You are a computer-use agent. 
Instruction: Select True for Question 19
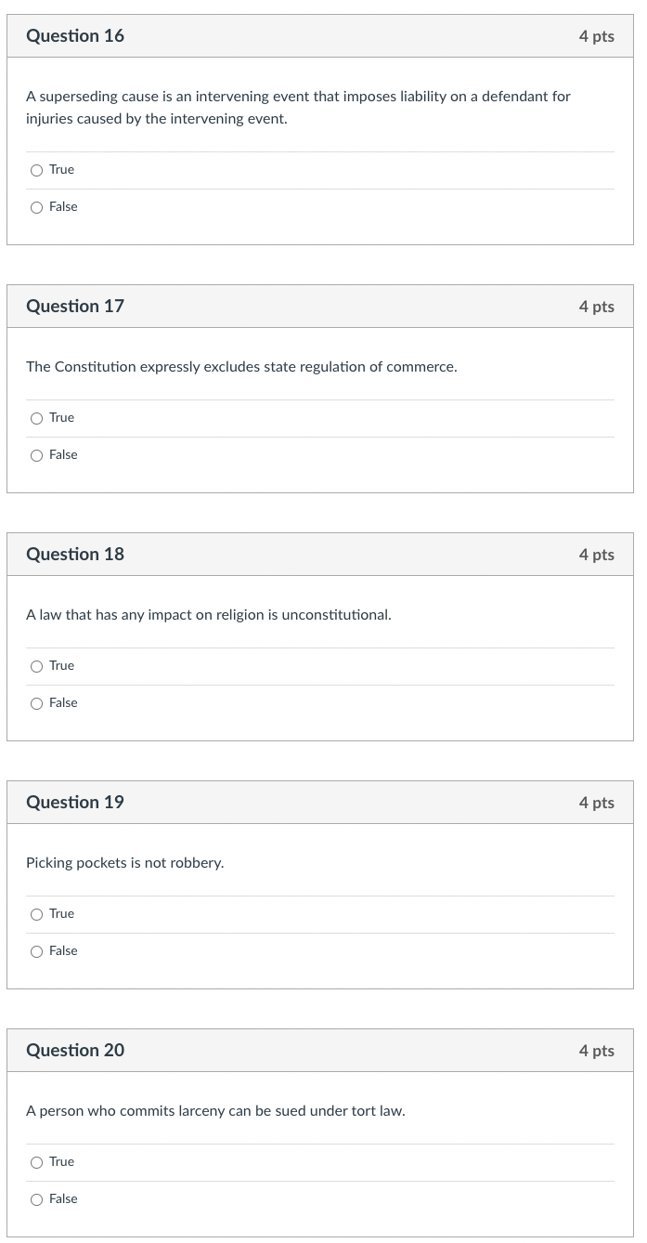click(36, 914)
